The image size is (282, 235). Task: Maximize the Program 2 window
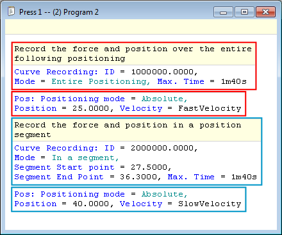[x=244, y=12]
